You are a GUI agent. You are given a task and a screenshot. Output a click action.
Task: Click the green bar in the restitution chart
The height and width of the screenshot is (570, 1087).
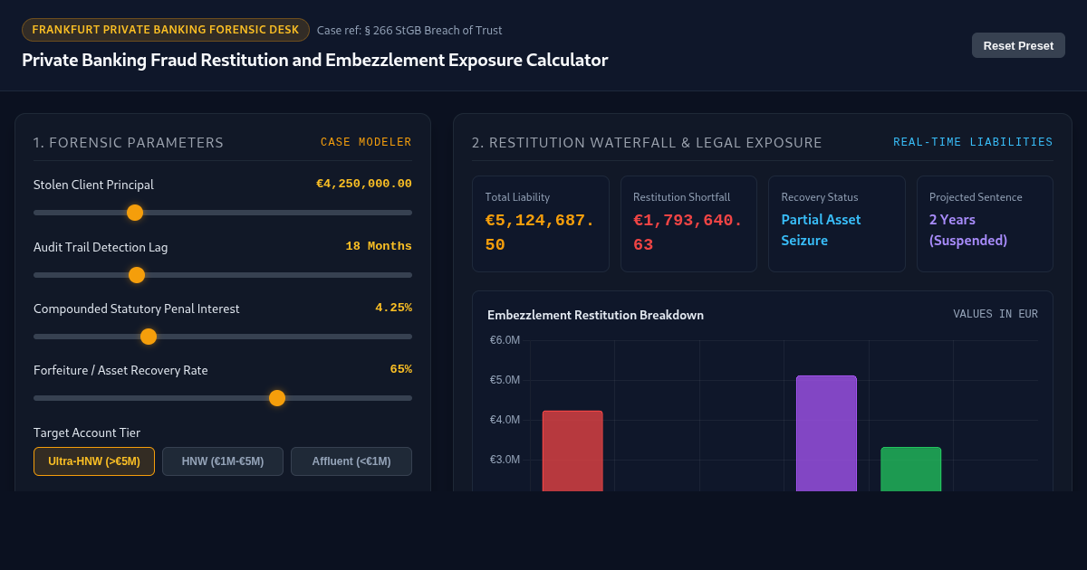coord(911,470)
